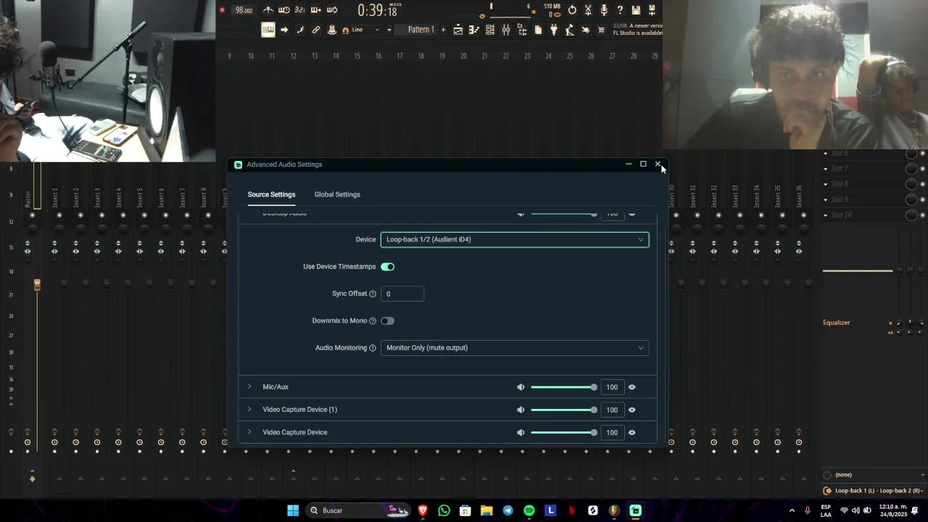Expand the Mic/Aux source row

click(249, 386)
